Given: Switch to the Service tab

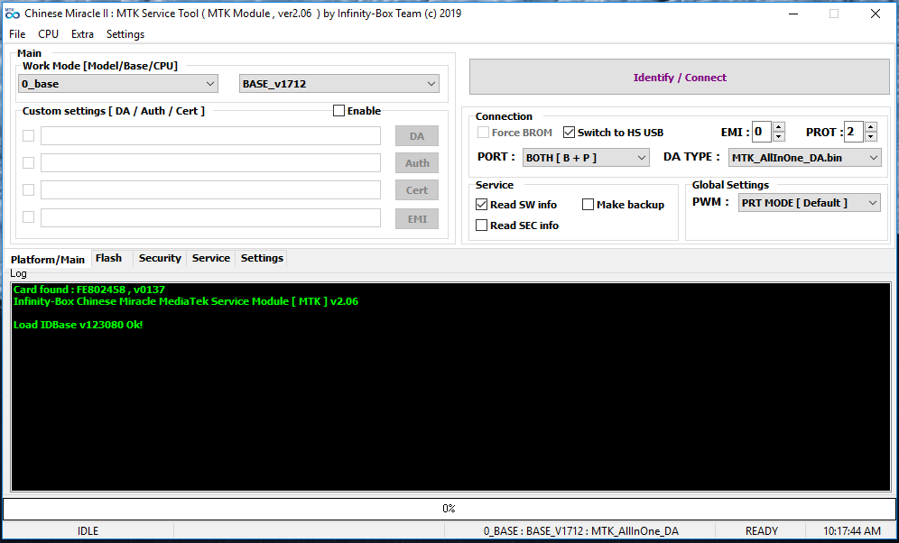Looking at the screenshot, I should pos(211,258).
